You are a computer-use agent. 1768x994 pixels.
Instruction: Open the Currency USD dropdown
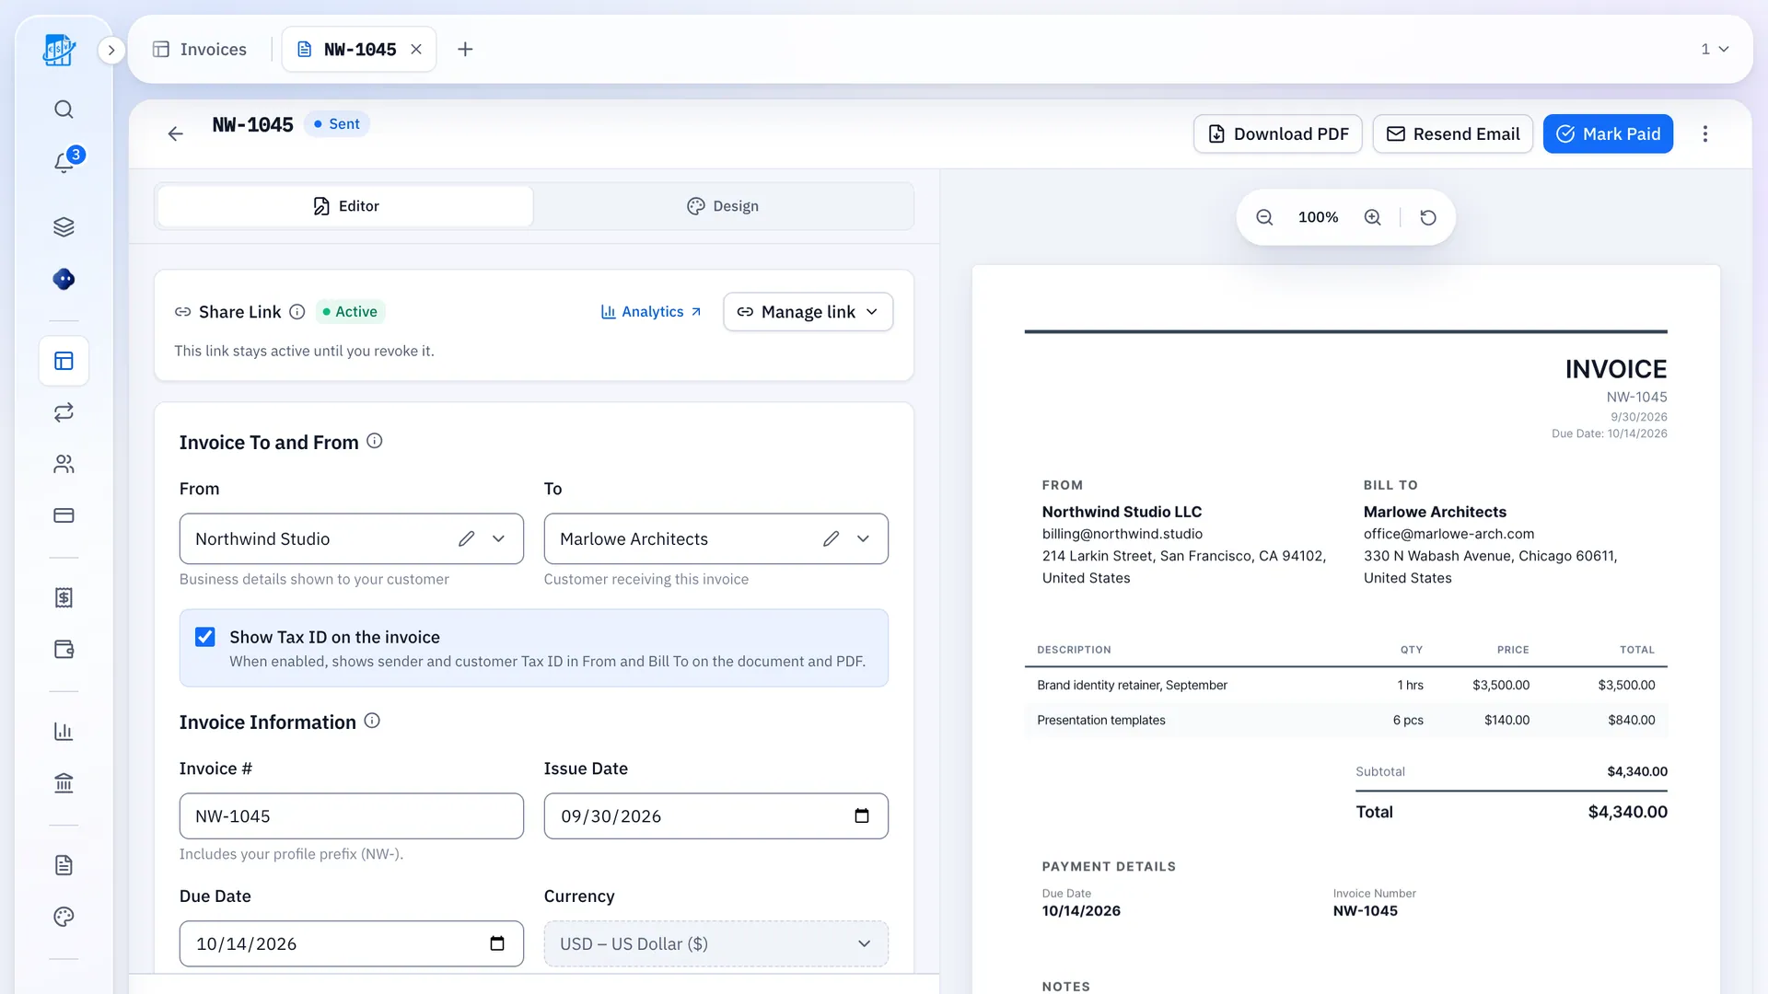coord(715,944)
